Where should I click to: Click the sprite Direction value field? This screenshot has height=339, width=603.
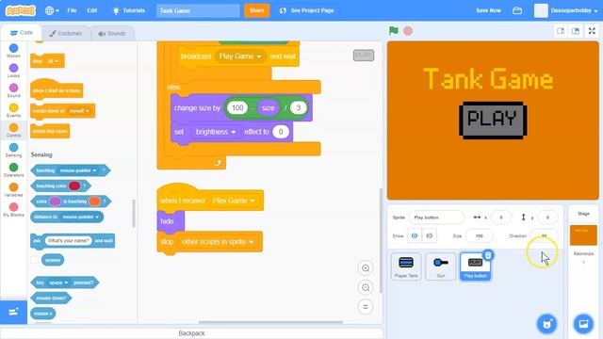click(x=544, y=235)
